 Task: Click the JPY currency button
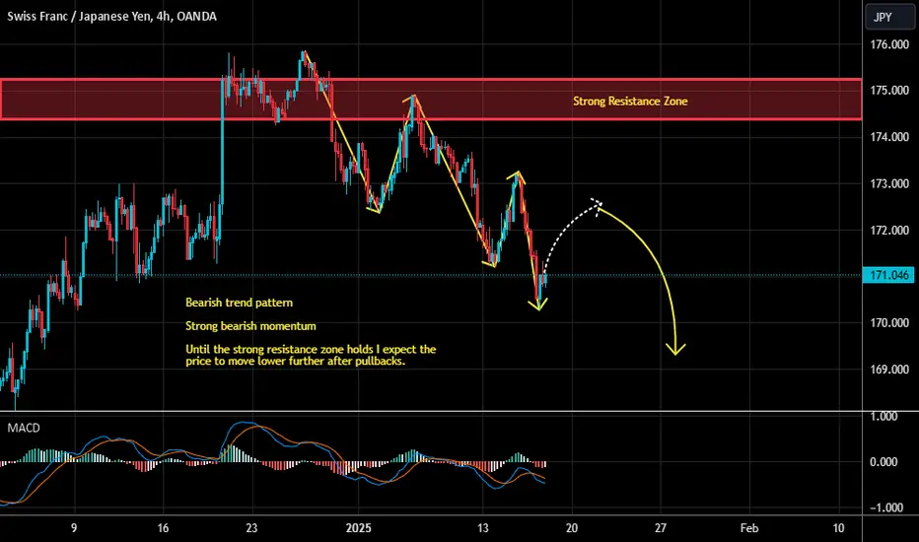click(889, 17)
